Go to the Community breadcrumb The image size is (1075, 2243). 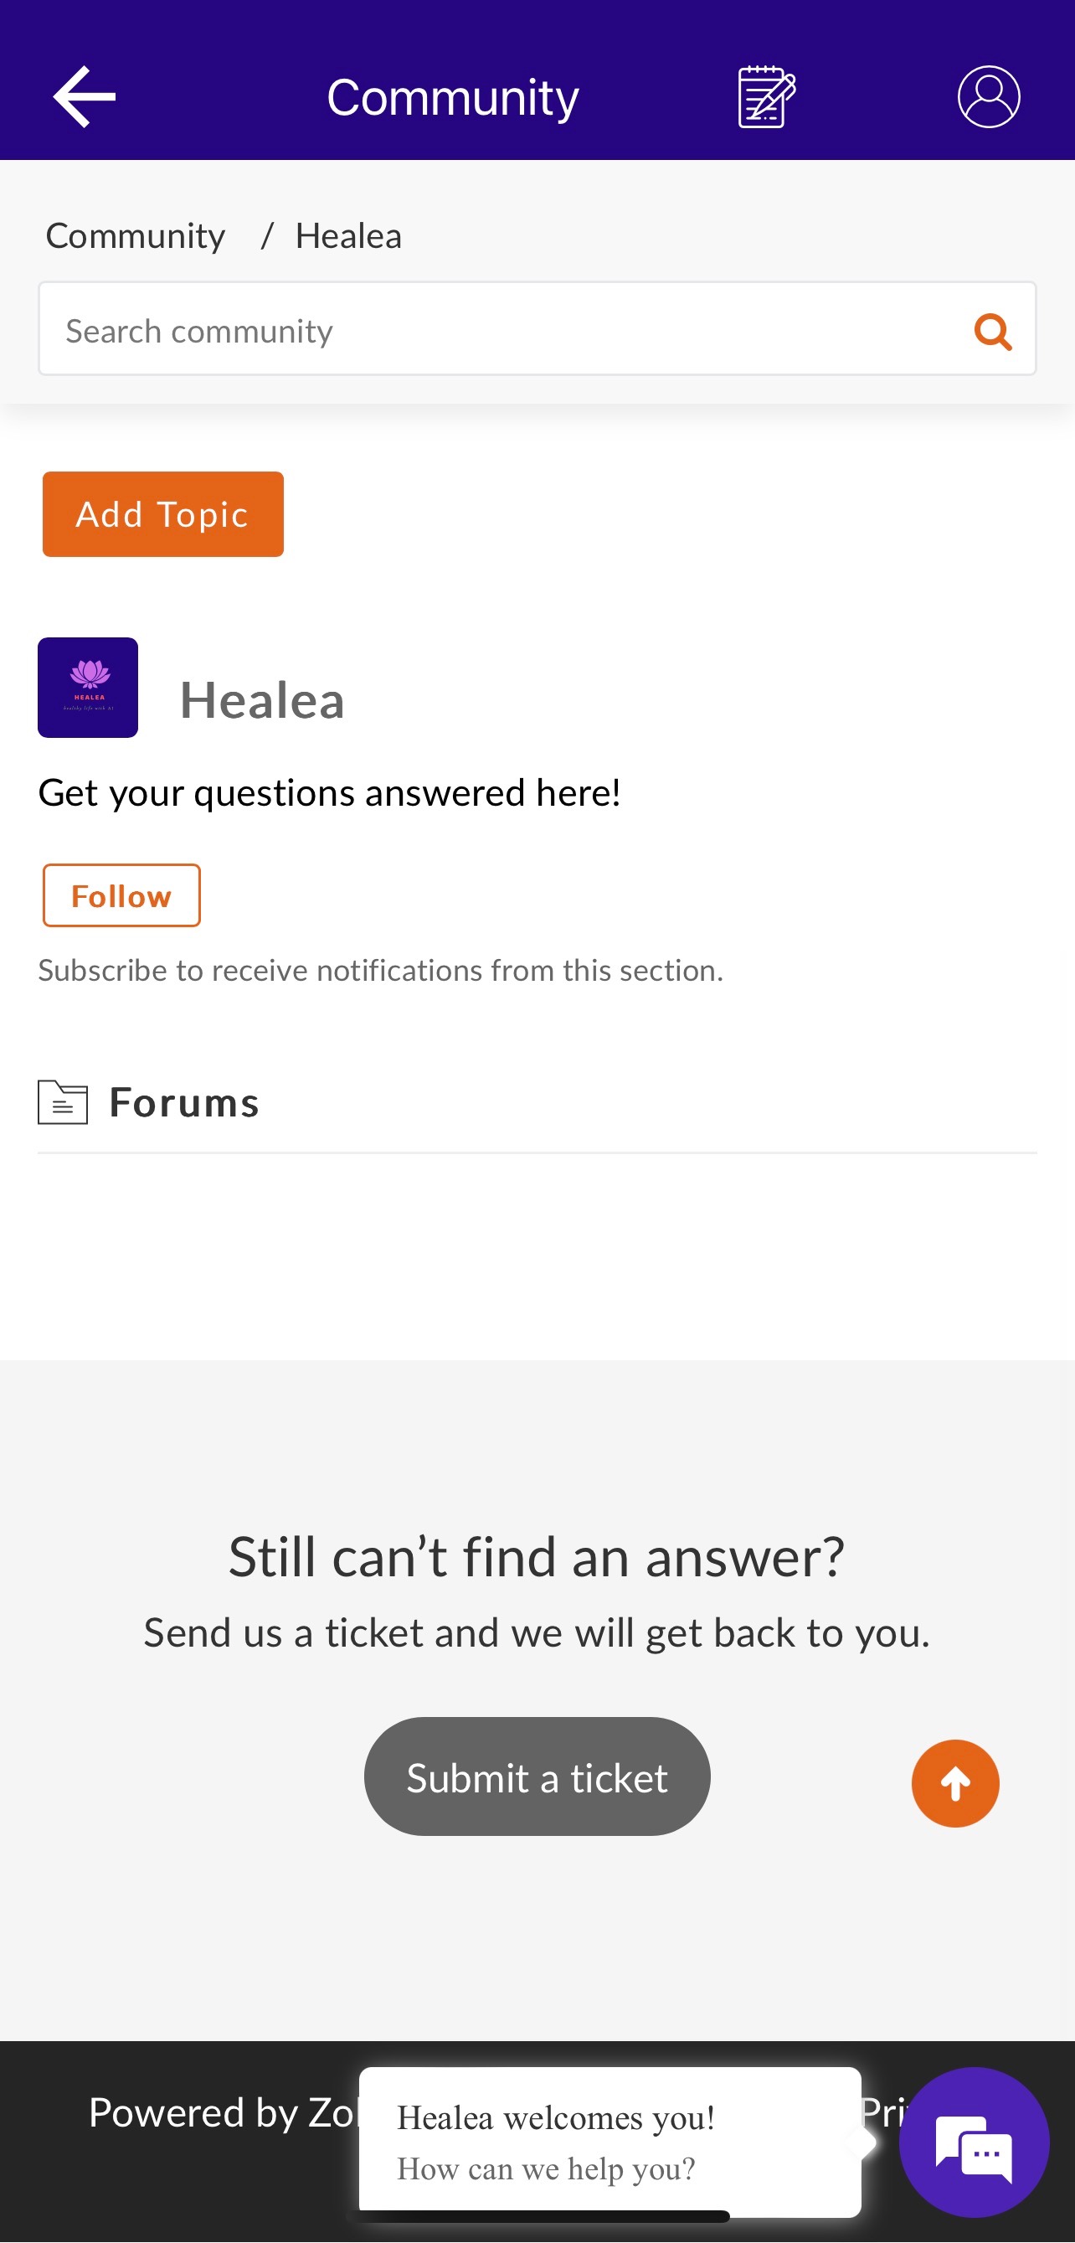[135, 236]
